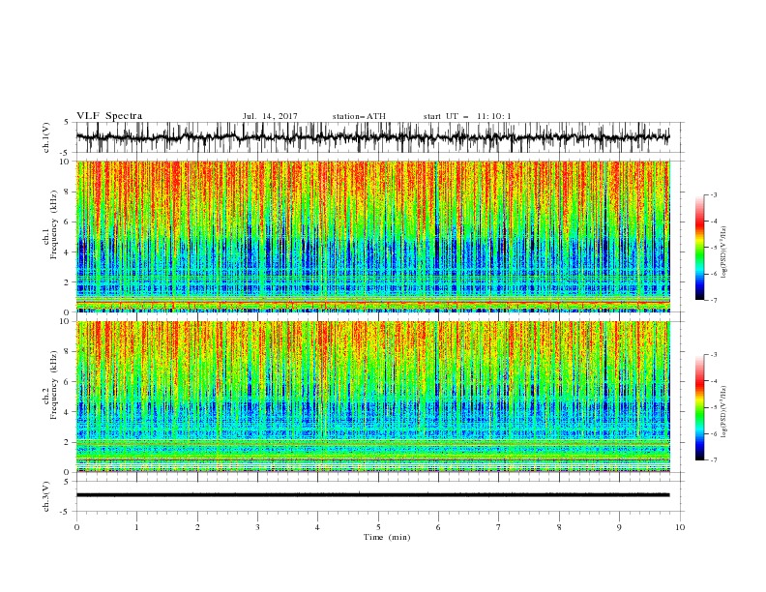Click the date "Jul. 14, 2017"
Screen dimensions: 766x592
pos(270,116)
